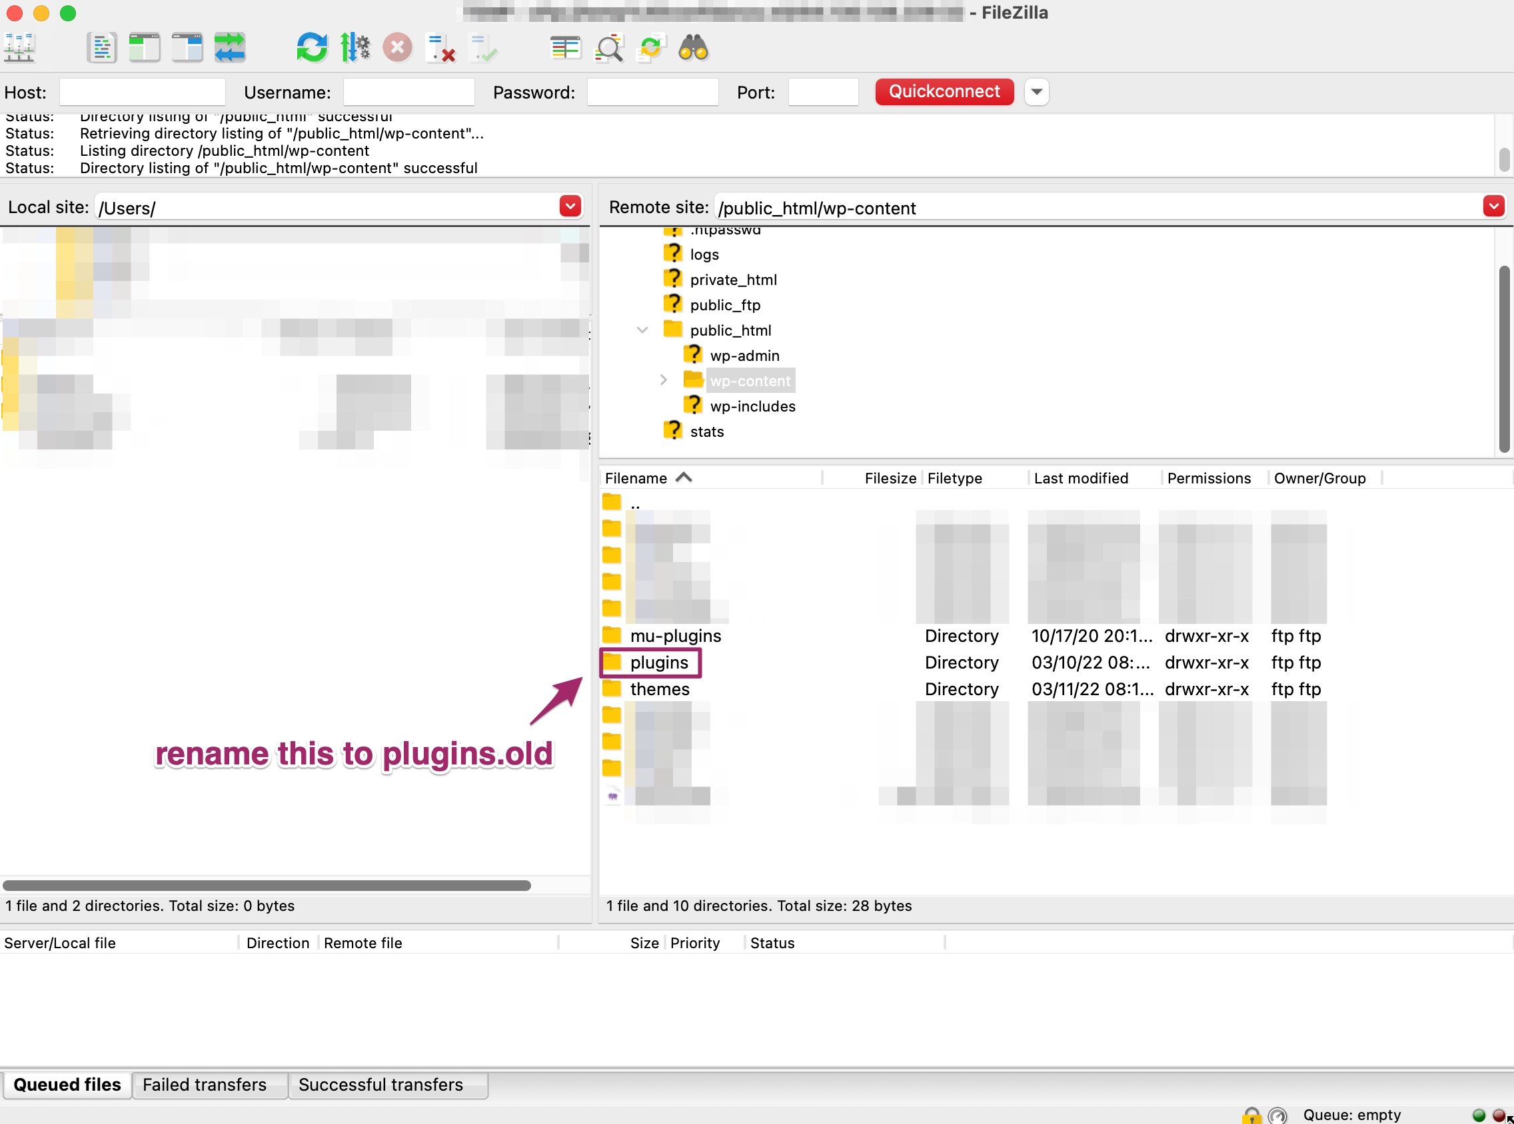
Task: Open directory listing filters icon
Action: coord(565,48)
